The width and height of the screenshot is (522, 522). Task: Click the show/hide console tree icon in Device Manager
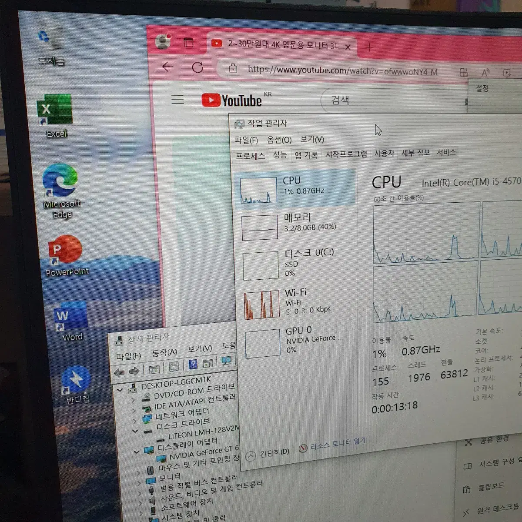[x=154, y=369]
